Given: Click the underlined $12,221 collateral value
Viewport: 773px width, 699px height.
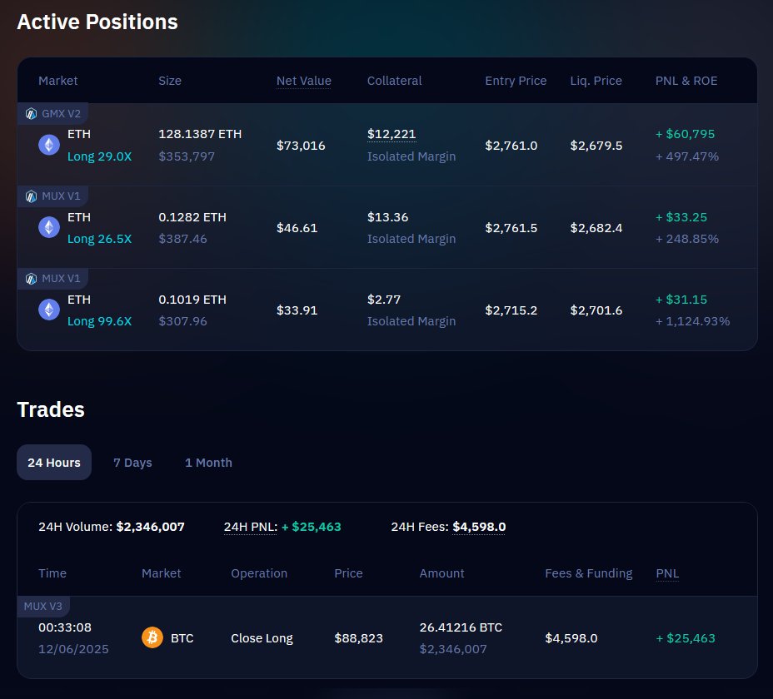Looking at the screenshot, I should pyautogui.click(x=391, y=134).
